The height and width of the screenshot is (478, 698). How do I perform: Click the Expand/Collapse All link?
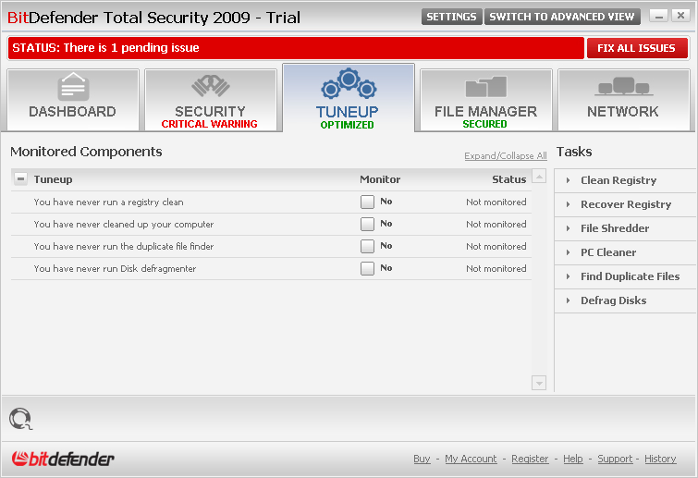506,155
